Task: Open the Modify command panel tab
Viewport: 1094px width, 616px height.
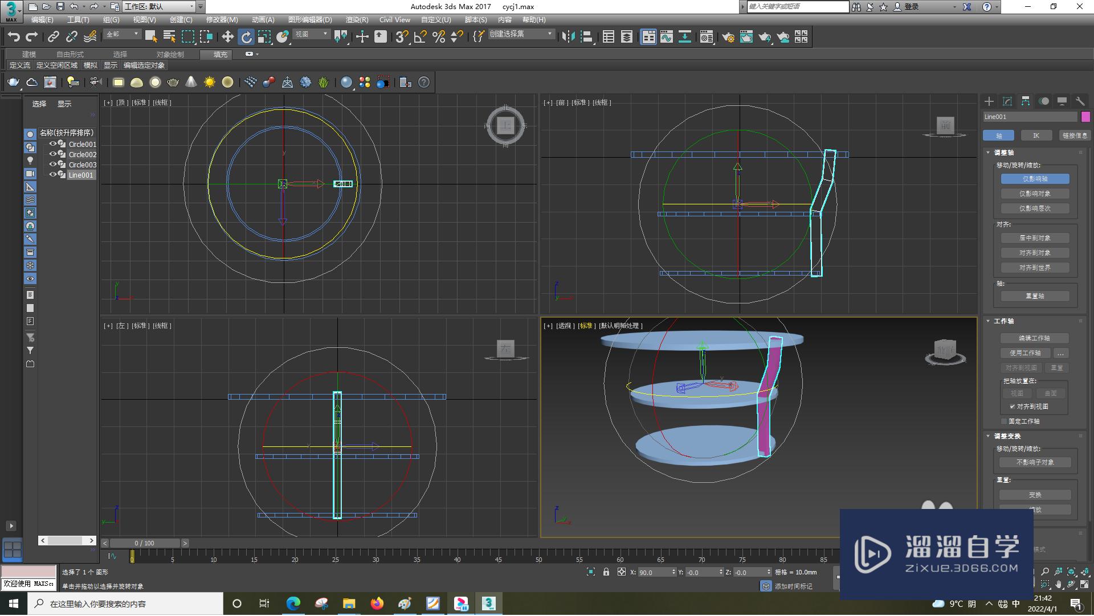Action: tap(1007, 101)
